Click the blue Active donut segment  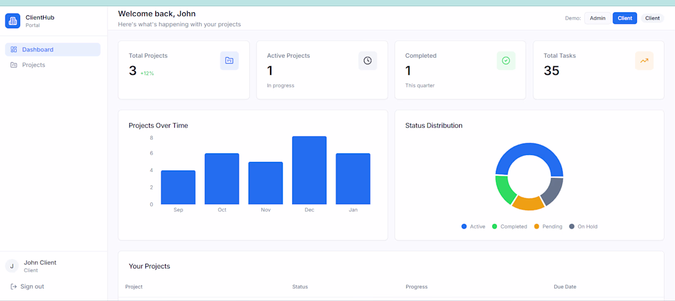pos(529,150)
